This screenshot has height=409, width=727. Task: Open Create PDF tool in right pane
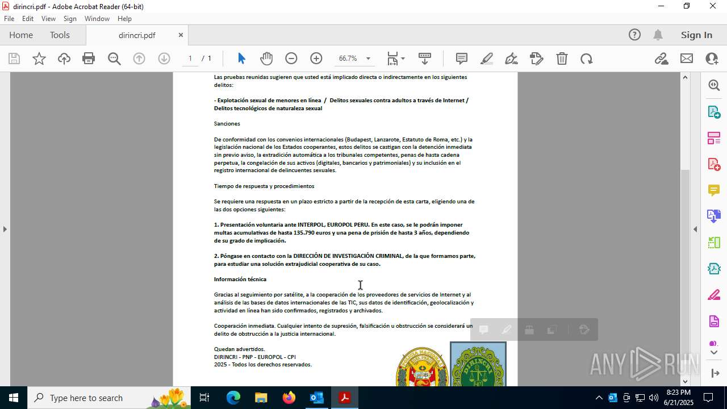(714, 164)
